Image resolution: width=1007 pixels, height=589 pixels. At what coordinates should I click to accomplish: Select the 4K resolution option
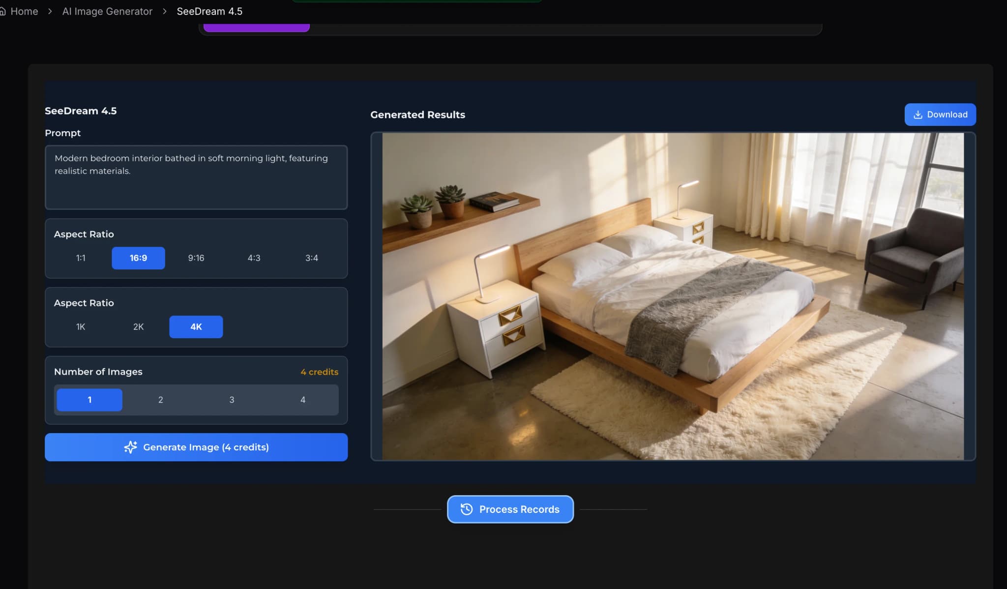196,327
